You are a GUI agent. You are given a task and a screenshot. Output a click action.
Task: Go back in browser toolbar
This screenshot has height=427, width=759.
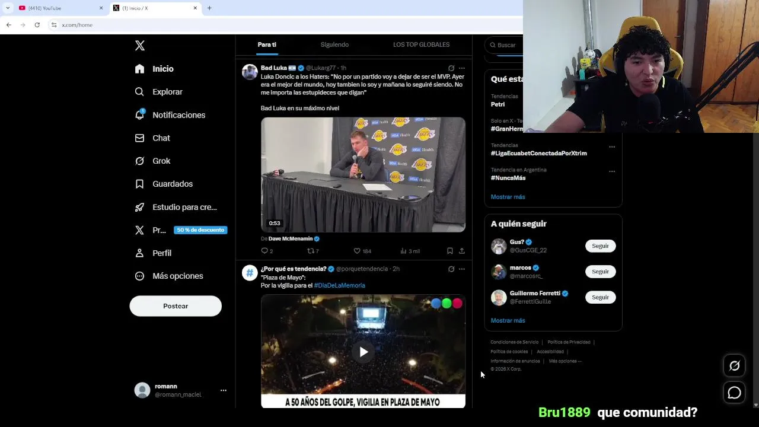pyautogui.click(x=8, y=25)
